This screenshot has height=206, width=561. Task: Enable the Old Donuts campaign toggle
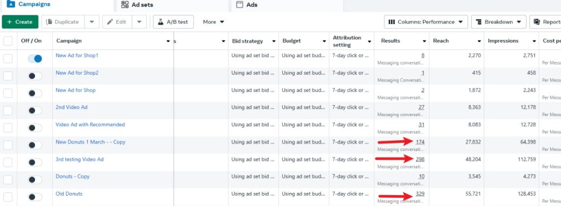click(x=35, y=197)
